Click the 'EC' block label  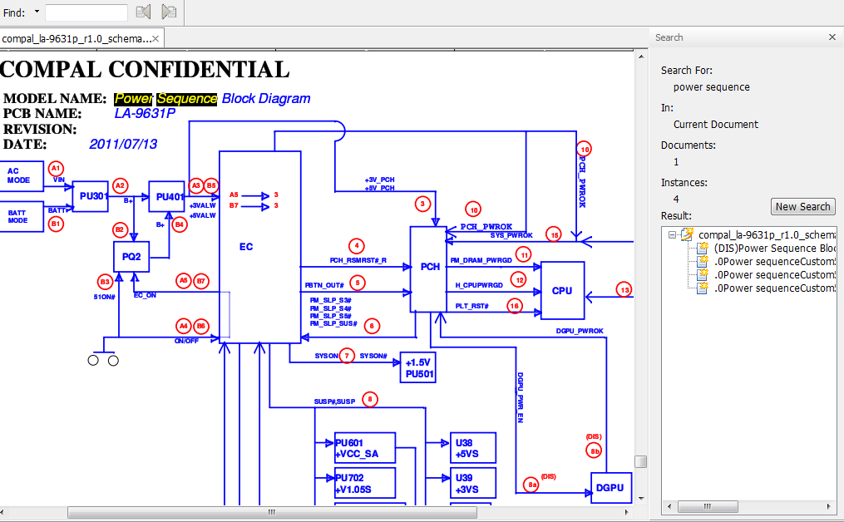[x=246, y=247]
